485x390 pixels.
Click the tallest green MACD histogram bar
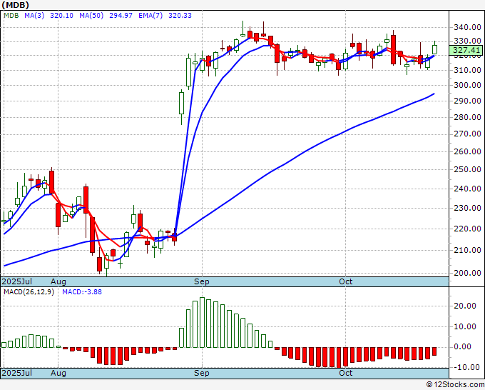tap(202, 322)
